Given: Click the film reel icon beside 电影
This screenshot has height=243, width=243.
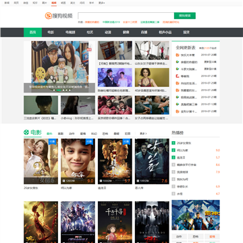Looking at the screenshot, I should [x=26, y=132].
